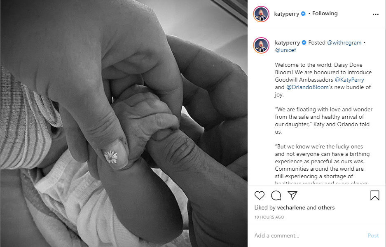Click the 10 HOURS AGO timestamp
Image resolution: width=386 pixels, height=247 pixels.
pyautogui.click(x=269, y=217)
